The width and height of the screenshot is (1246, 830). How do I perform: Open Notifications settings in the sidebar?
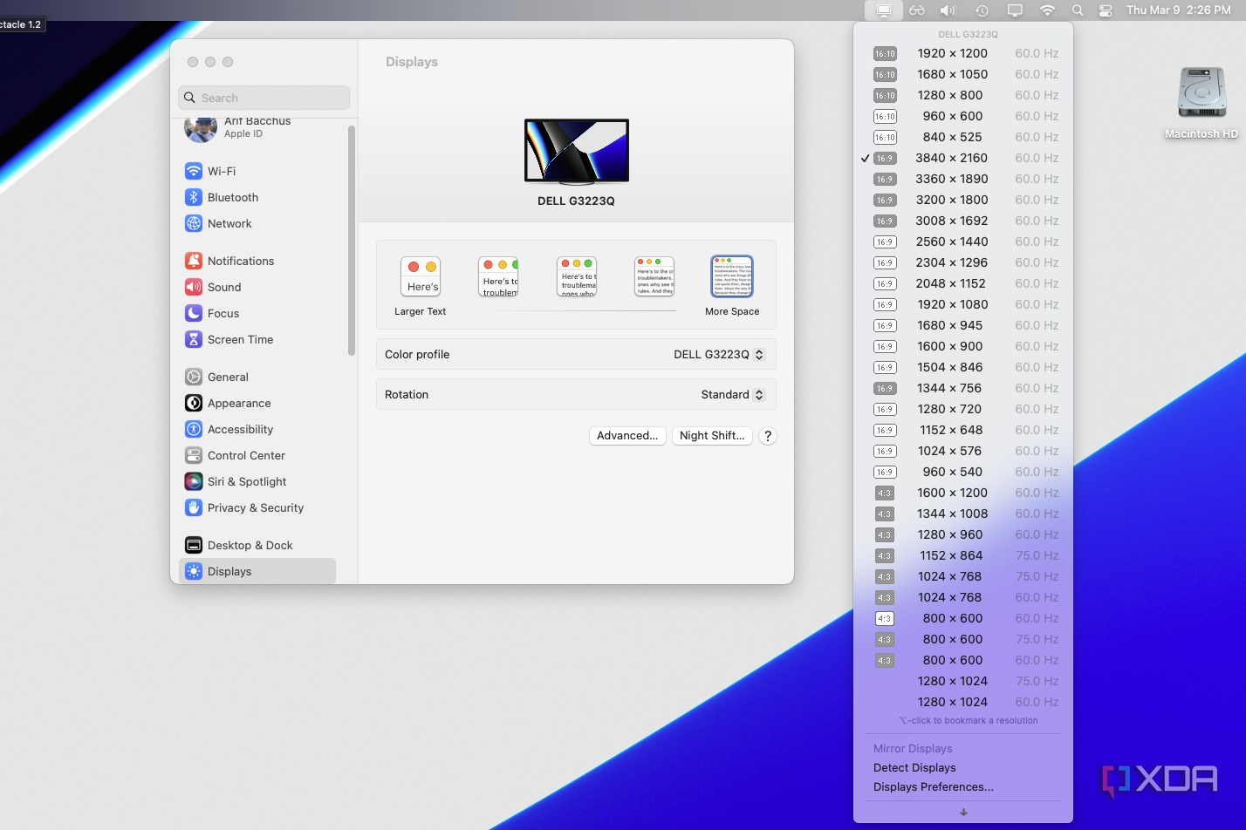coord(240,260)
